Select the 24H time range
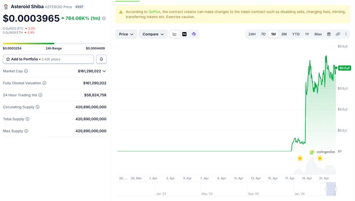This screenshot has width=355, height=201. click(252, 34)
